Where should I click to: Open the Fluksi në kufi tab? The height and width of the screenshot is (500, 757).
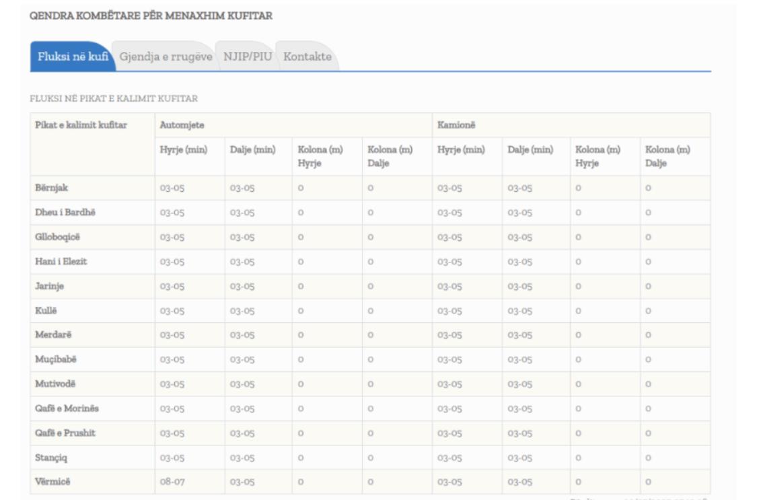tap(71, 57)
